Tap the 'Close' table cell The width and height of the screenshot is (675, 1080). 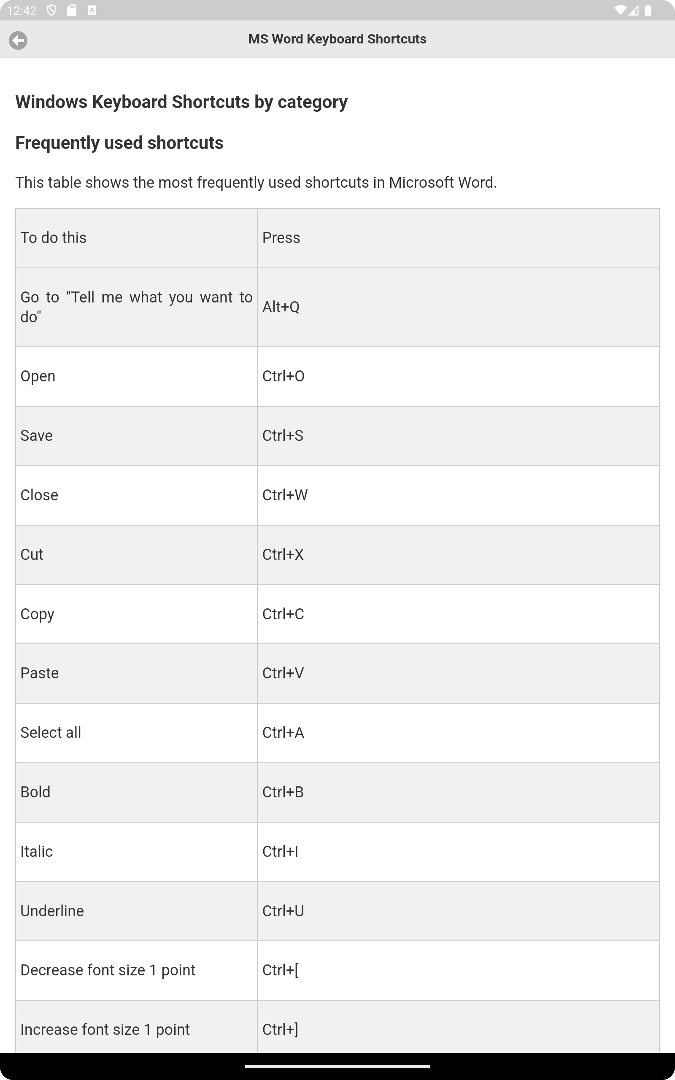tap(137, 495)
